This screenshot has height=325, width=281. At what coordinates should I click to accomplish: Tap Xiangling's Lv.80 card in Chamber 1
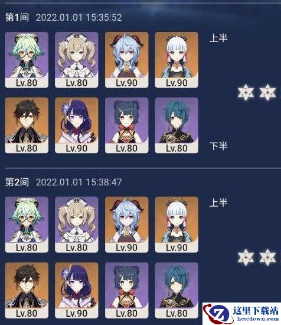pyautogui.click(x=127, y=126)
